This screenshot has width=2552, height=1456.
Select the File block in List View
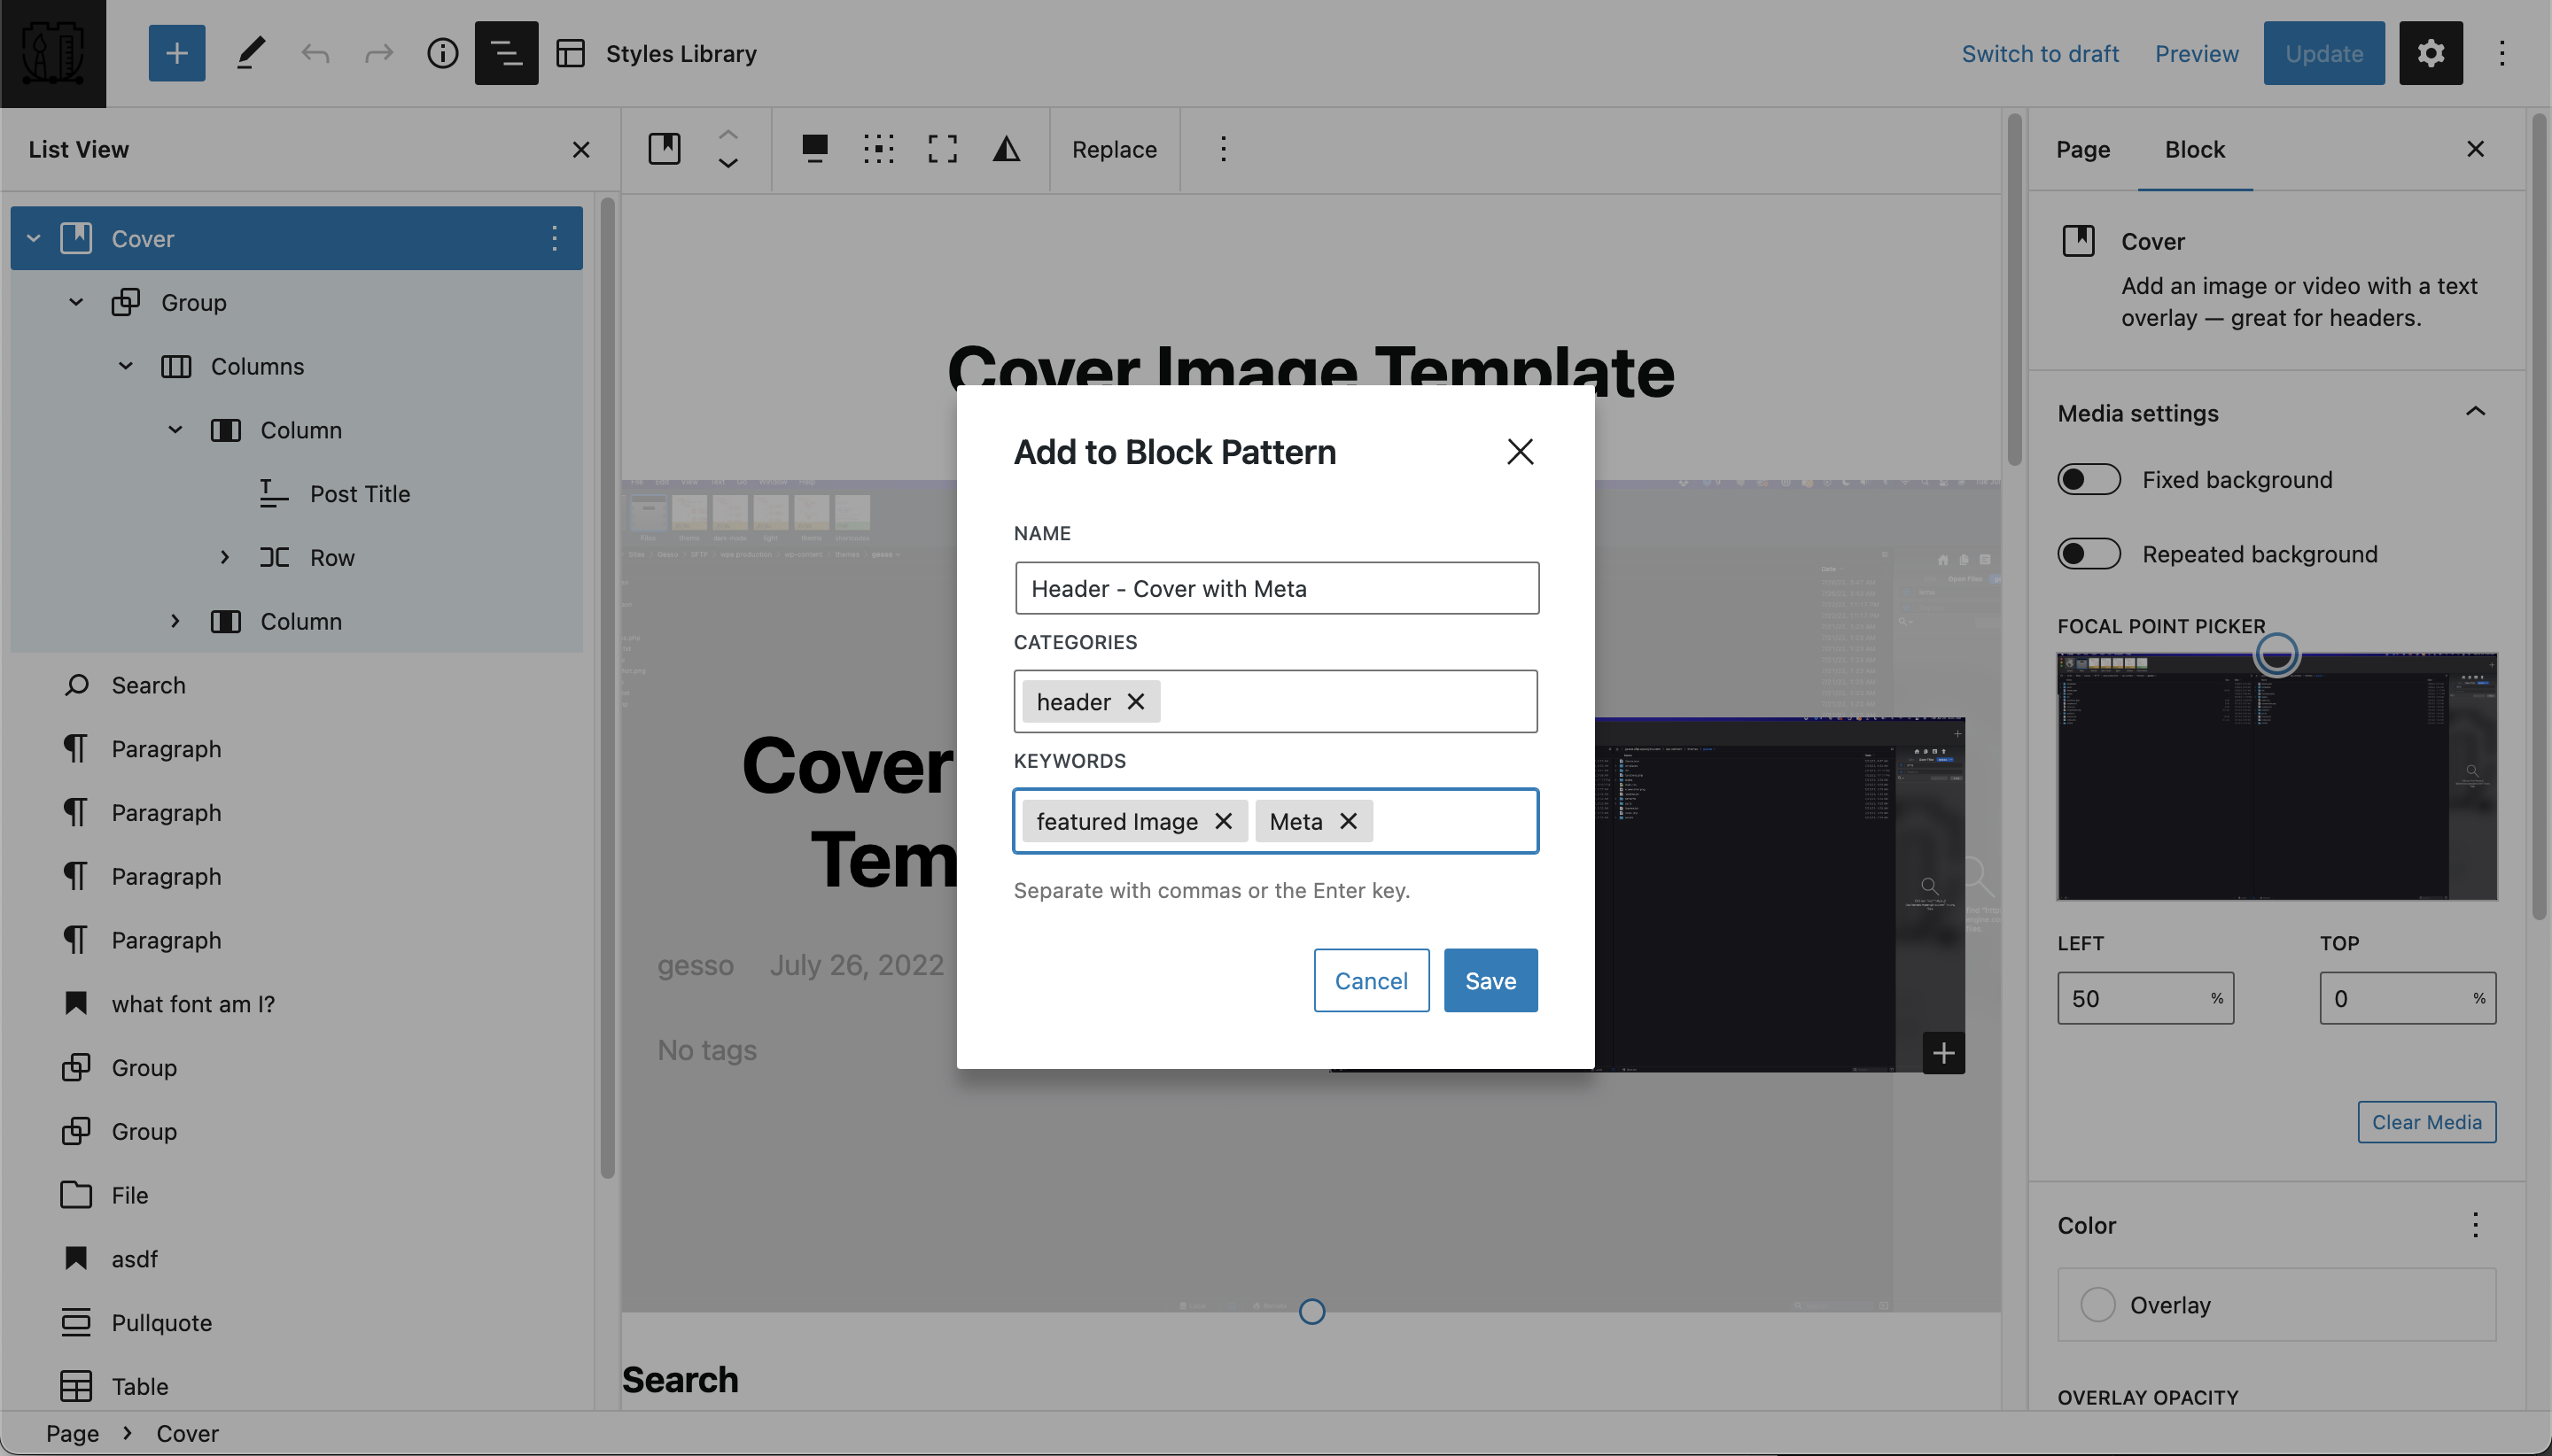(129, 1195)
